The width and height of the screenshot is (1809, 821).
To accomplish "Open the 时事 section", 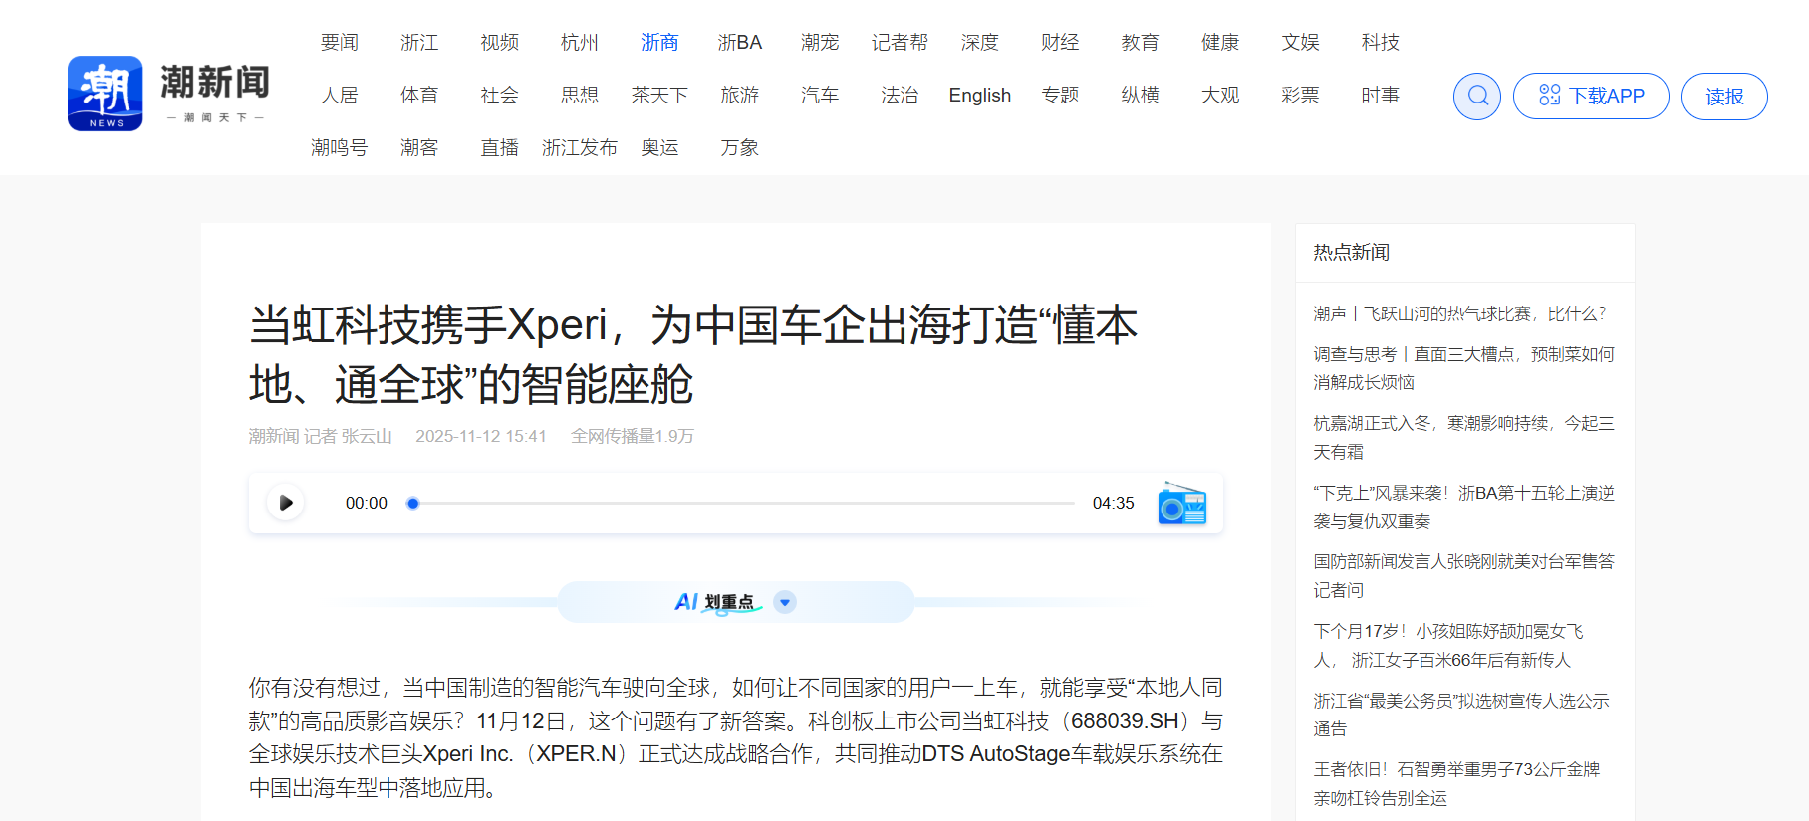I will 1381,96.
